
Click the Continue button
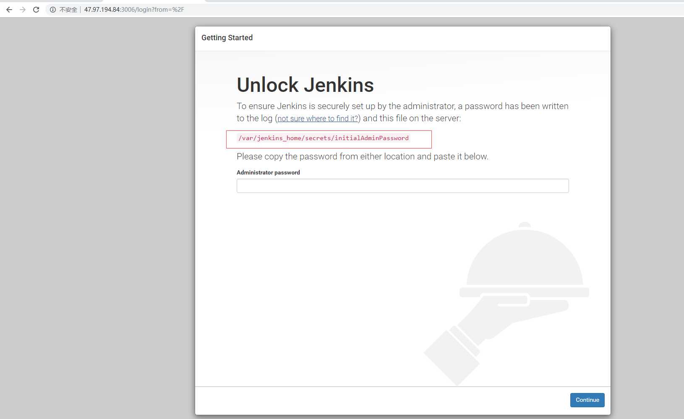[x=587, y=400]
